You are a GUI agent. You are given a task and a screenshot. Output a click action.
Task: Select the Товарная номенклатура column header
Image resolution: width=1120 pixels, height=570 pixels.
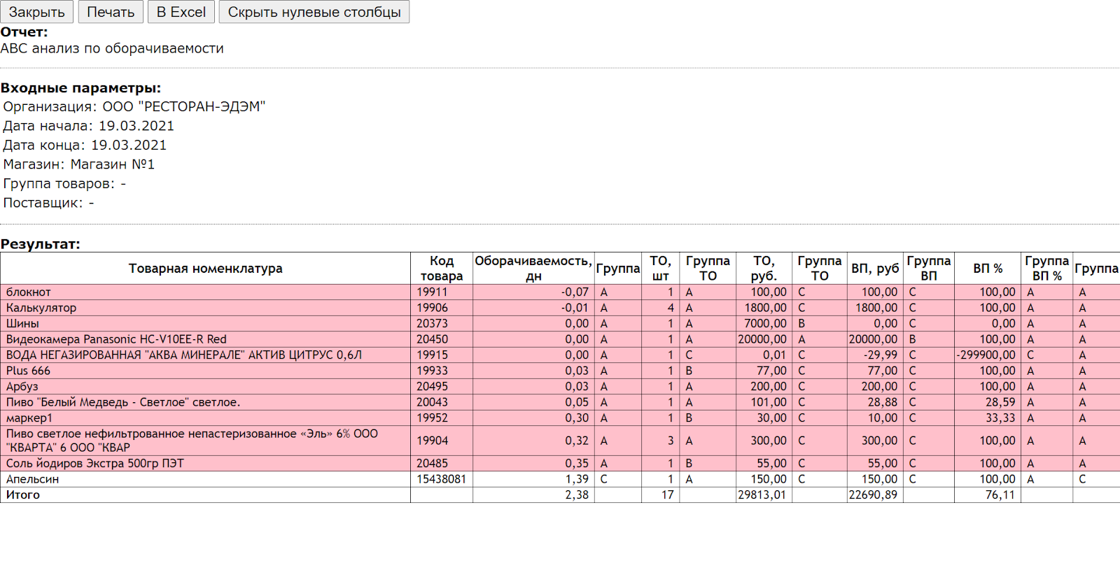pos(205,269)
